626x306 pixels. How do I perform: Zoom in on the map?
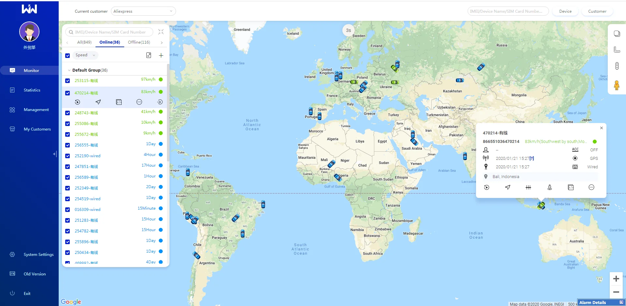tap(616, 279)
